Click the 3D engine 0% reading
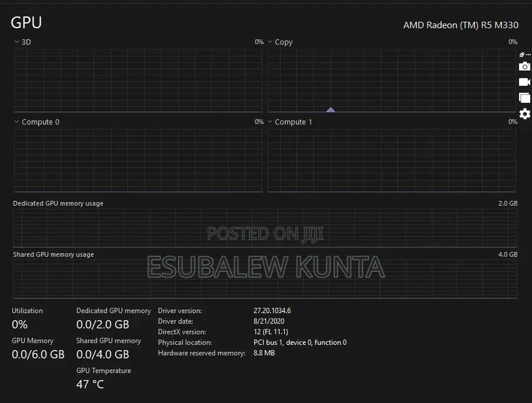532x403 pixels. (x=259, y=42)
